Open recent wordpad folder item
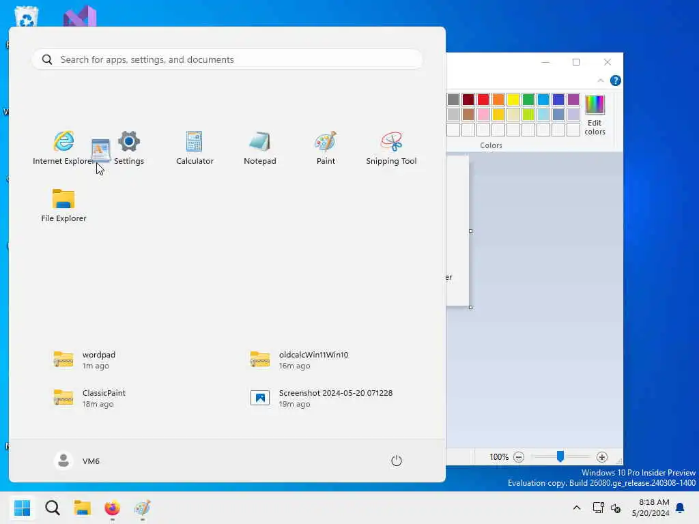Viewport: 699px width, 524px height. tap(85, 360)
